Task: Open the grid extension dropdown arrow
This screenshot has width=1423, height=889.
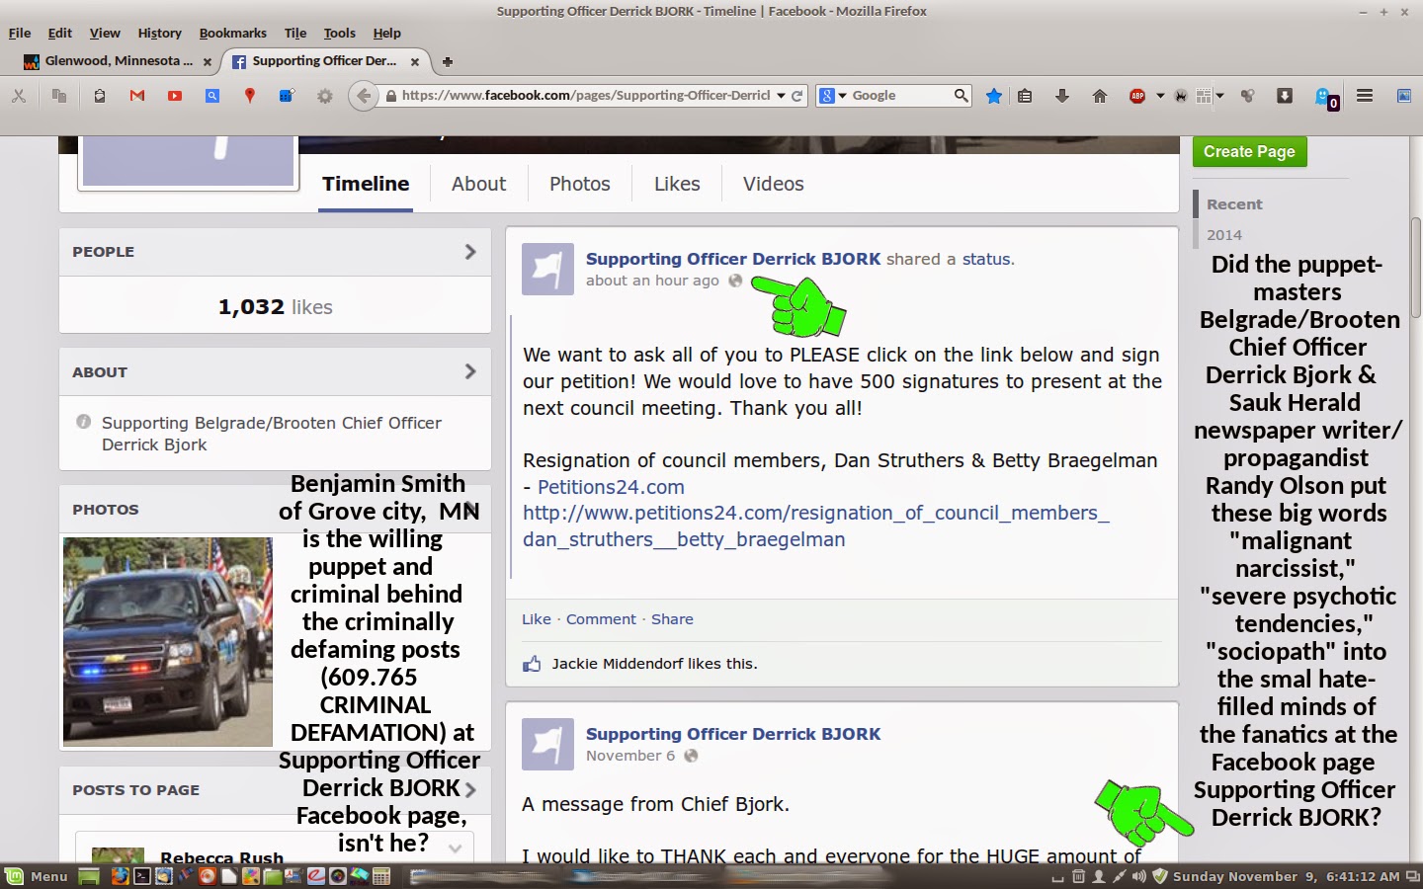Action: coord(1220,96)
